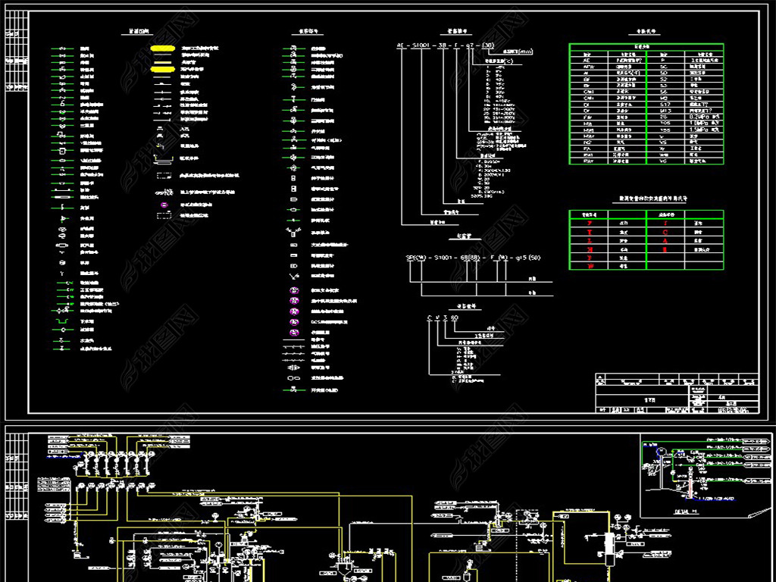The height and width of the screenshot is (582, 776).
Task: Click the magenta circle in the middle legend column
Action: pyautogui.click(x=163, y=205)
